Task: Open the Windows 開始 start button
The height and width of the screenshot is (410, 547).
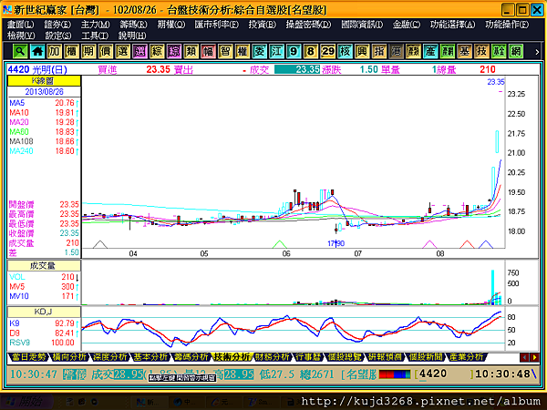Action: [x=26, y=402]
